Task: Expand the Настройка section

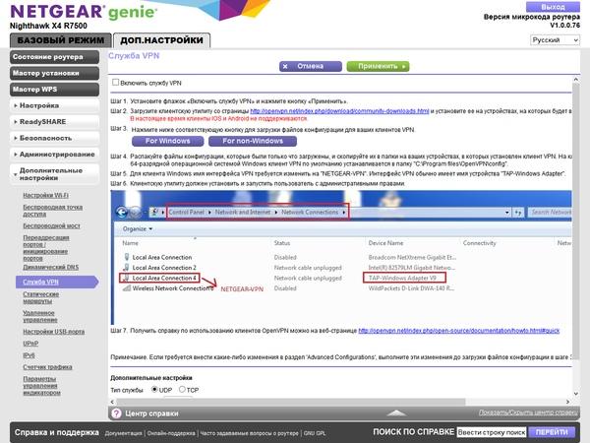Action: tap(54, 105)
